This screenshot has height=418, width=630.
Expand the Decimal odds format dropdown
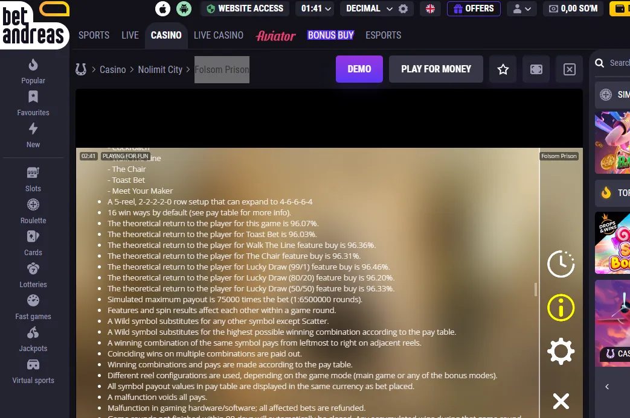tap(368, 8)
